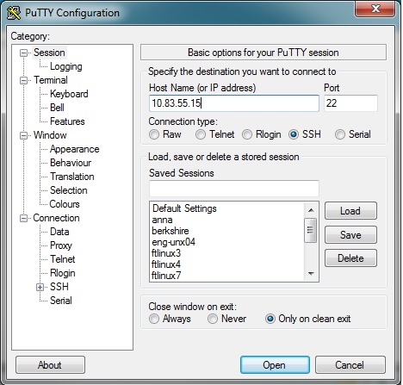This screenshot has width=403, height=385.
Task: Click the sessions list scroll up arrow
Action: click(311, 210)
